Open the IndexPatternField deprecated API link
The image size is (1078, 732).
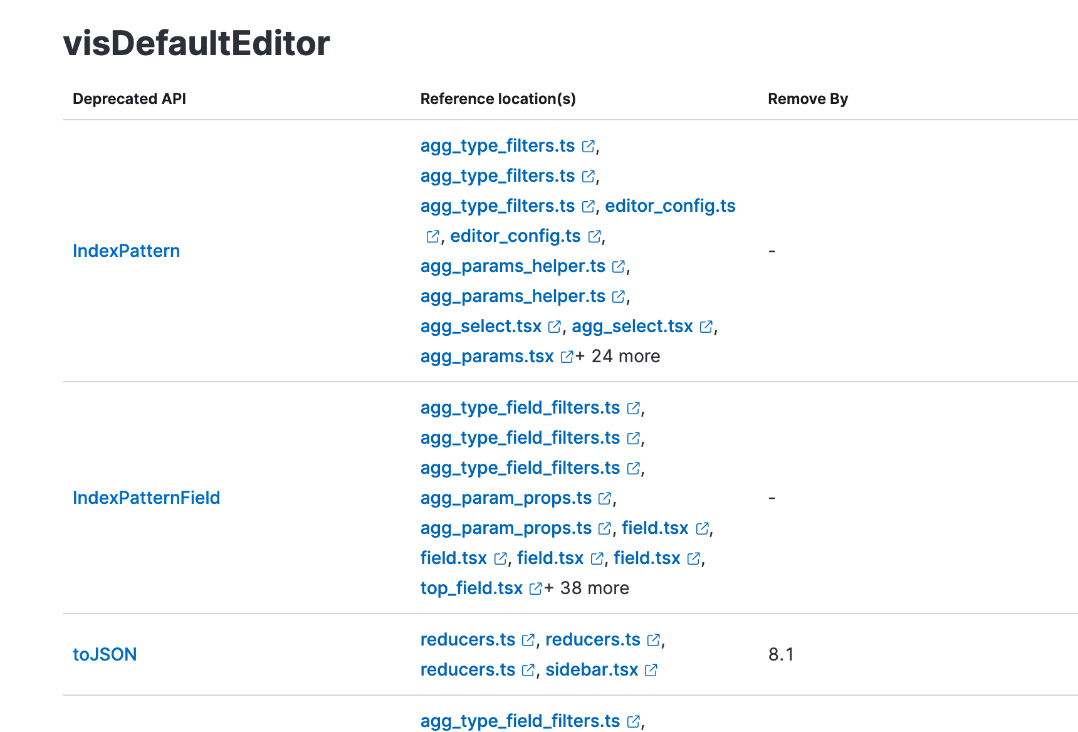[x=146, y=498]
